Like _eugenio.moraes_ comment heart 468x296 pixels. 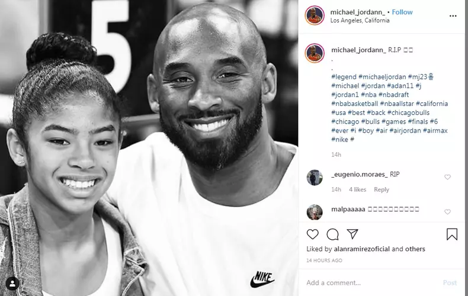click(447, 177)
